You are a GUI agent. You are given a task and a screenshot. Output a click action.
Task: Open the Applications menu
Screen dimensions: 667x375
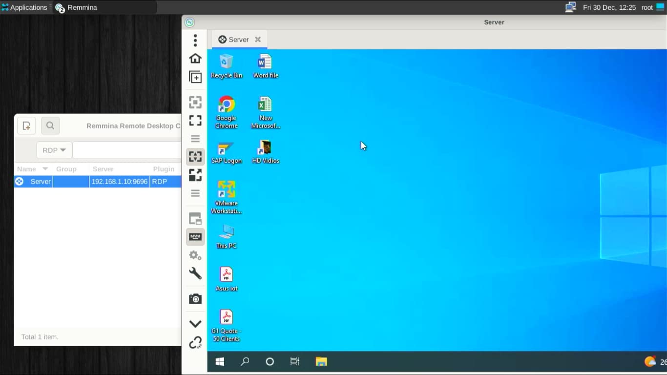pos(24,7)
